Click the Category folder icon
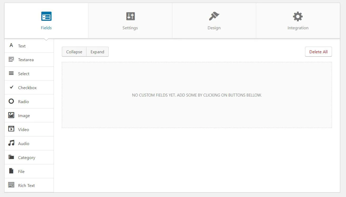 (x=11, y=157)
